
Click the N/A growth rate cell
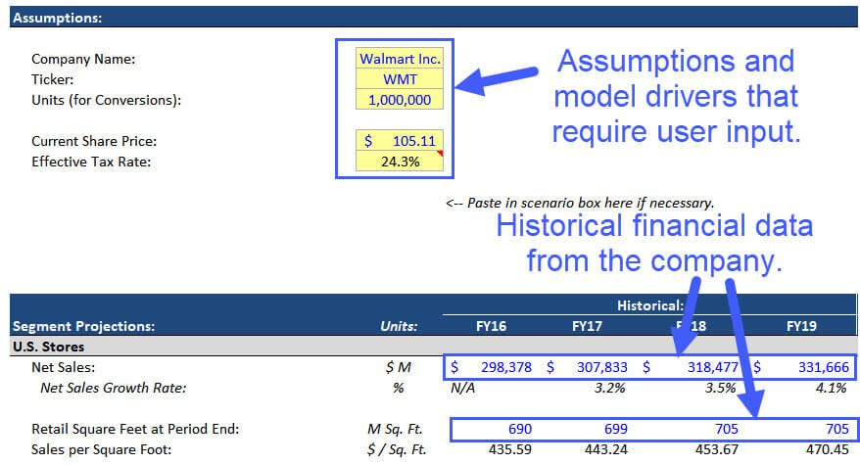coord(462,389)
